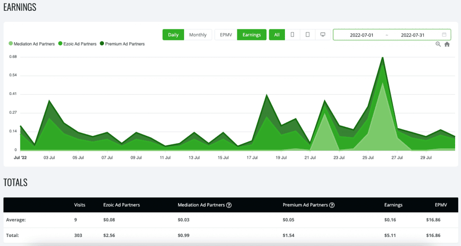Show Earnings metric in chart
461x246 pixels.
pos(252,35)
